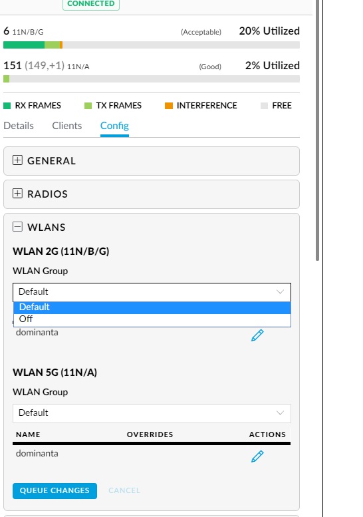
Task: Switch to the Clients tab
Action: 67,126
